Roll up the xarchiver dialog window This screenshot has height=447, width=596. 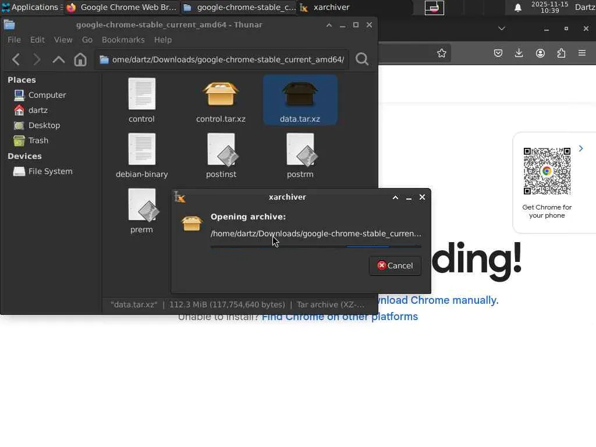(x=395, y=197)
